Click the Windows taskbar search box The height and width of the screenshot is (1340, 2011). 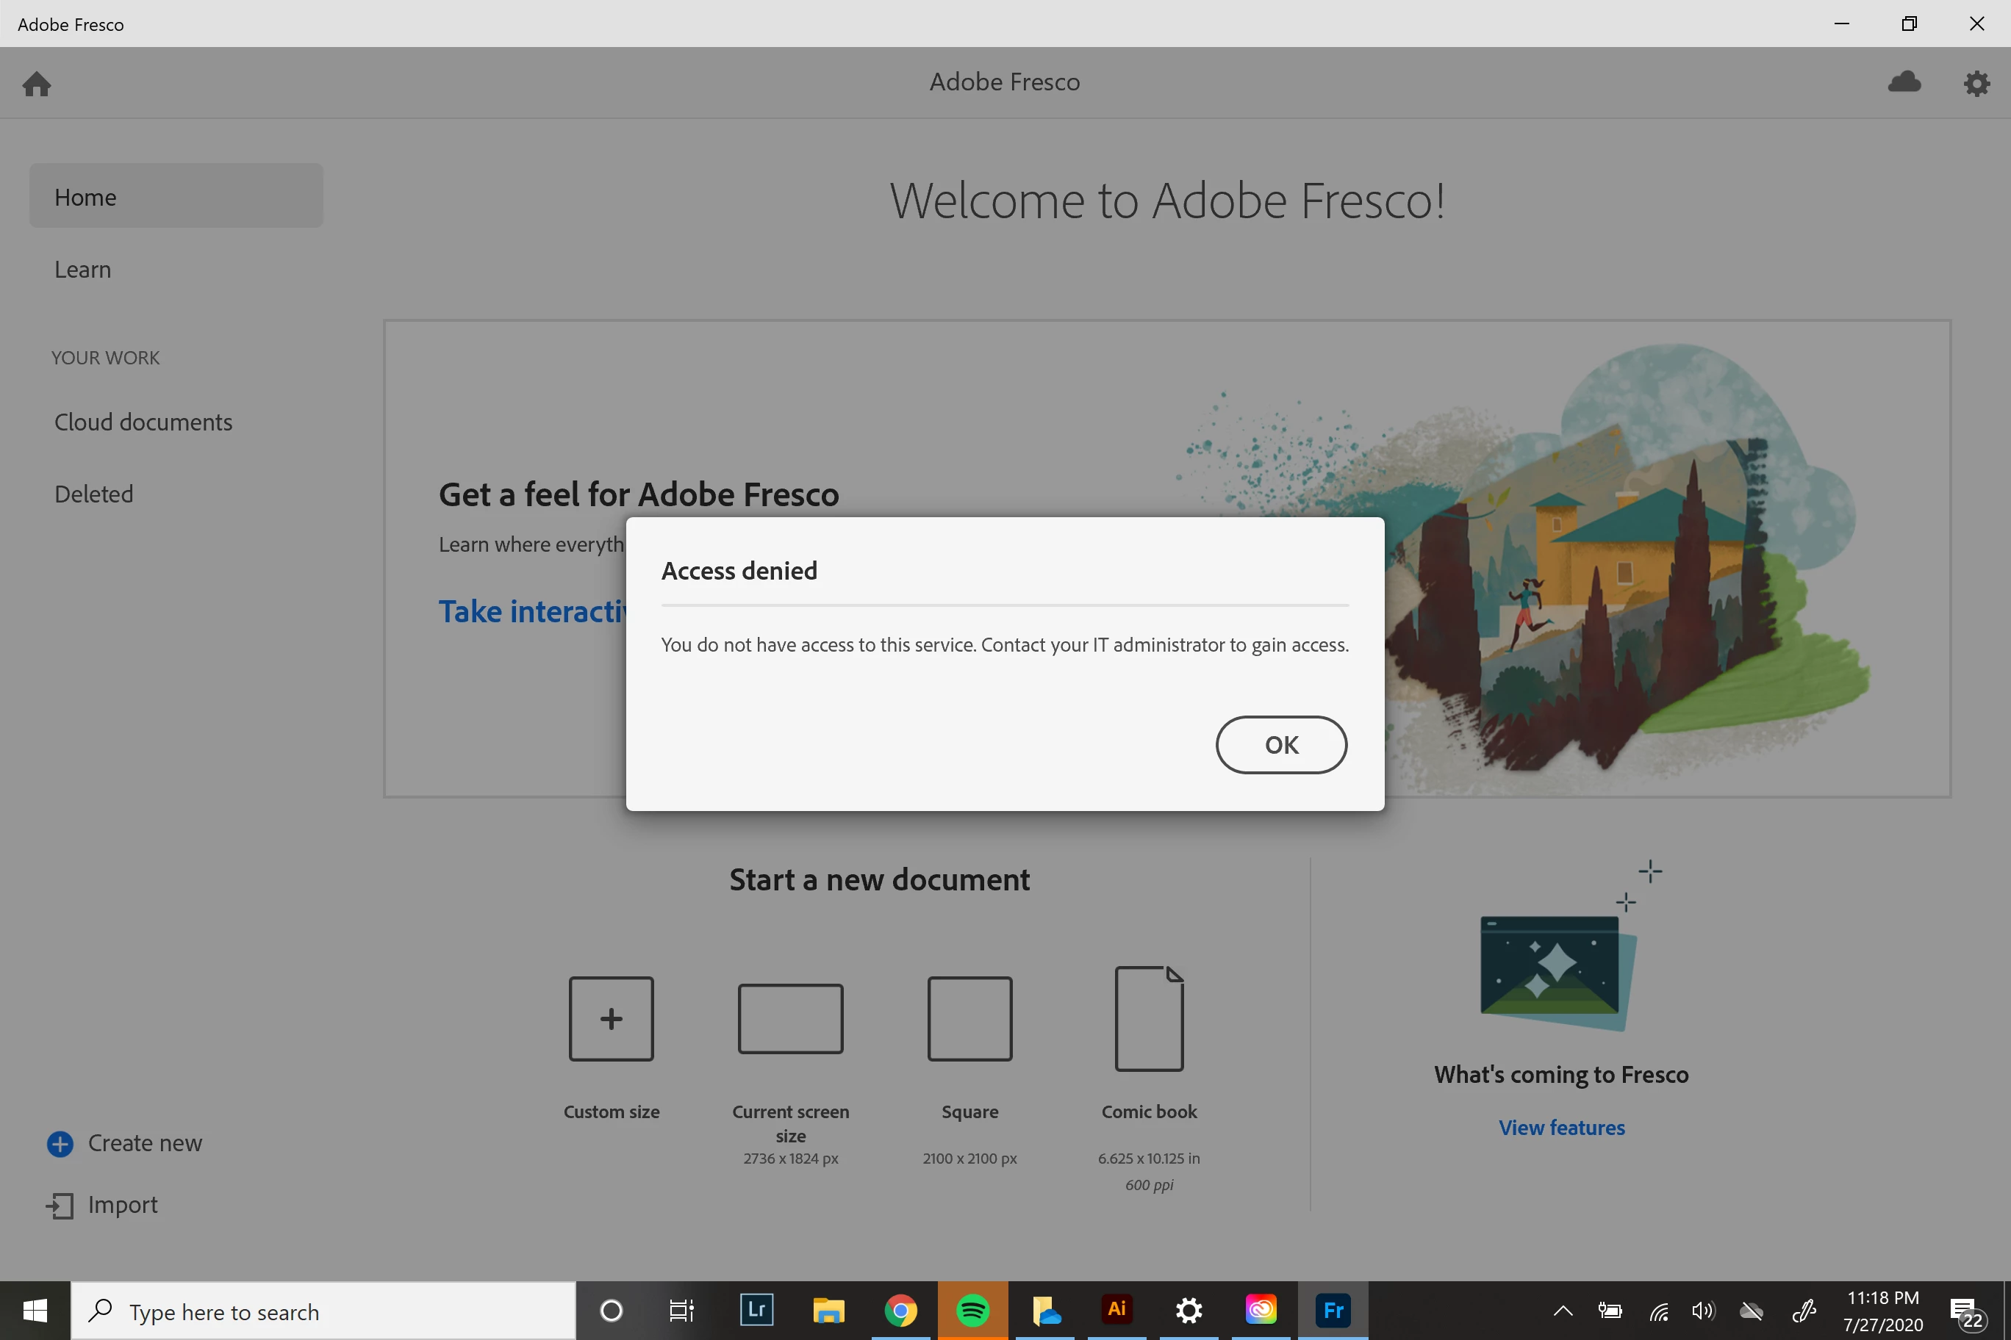[323, 1311]
